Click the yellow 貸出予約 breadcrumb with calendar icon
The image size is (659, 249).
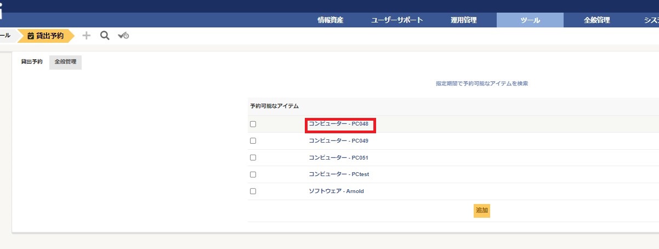45,36
